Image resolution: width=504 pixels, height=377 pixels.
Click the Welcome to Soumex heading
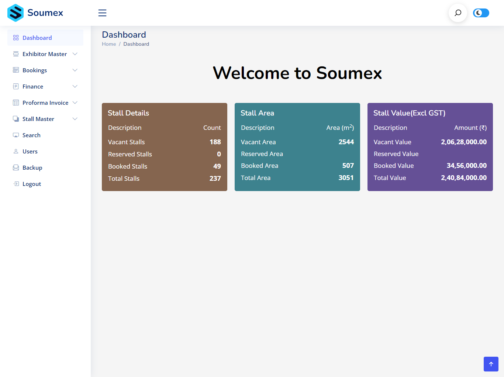tap(297, 73)
